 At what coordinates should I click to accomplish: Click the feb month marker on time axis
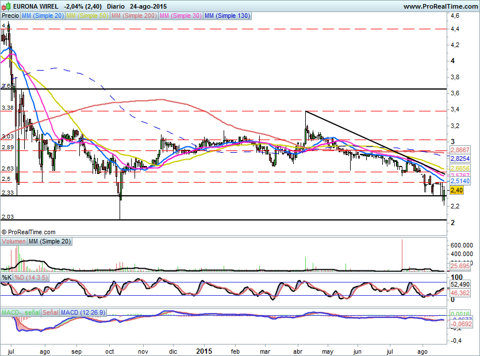235,352
